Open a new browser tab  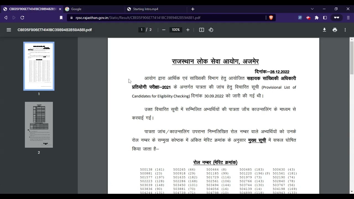[x=193, y=9]
